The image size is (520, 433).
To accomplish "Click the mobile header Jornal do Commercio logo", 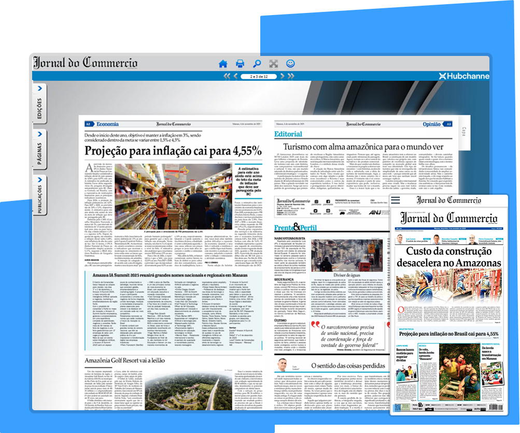I will (448, 200).
